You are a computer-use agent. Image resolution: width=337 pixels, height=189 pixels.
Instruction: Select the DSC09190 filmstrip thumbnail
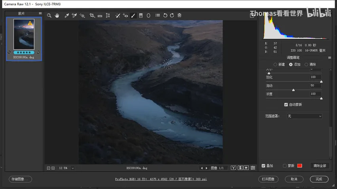(x=24, y=39)
